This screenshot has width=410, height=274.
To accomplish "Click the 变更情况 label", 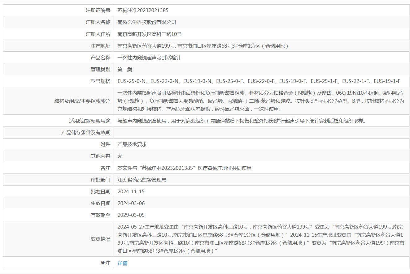I will [x=100, y=239].
